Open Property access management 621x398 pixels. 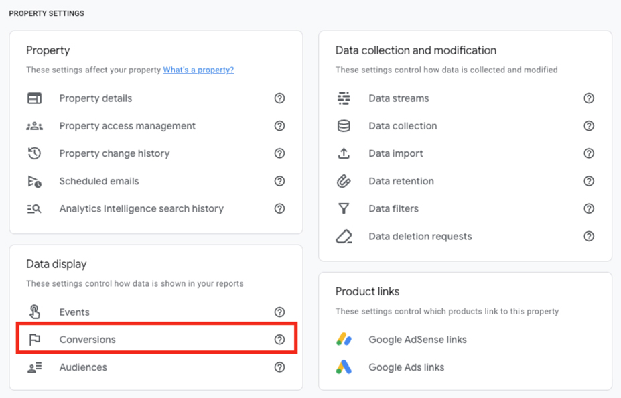click(127, 126)
